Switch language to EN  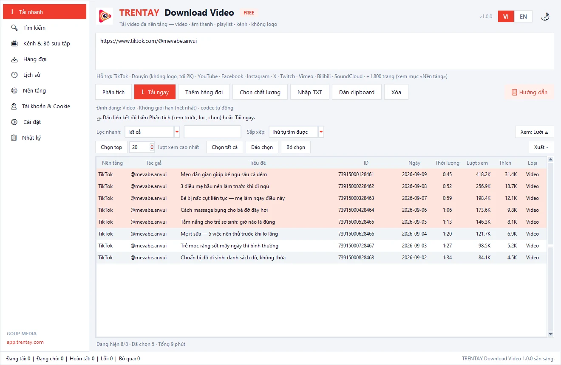point(523,17)
